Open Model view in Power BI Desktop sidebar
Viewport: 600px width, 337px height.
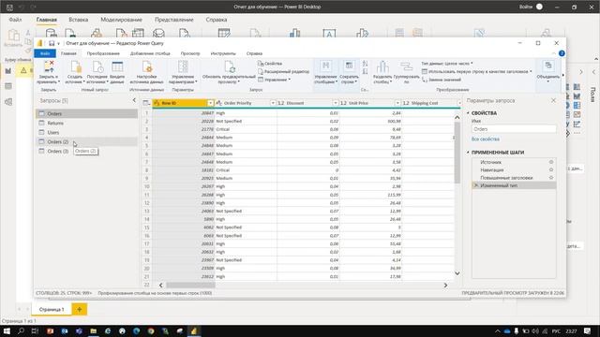point(8,102)
